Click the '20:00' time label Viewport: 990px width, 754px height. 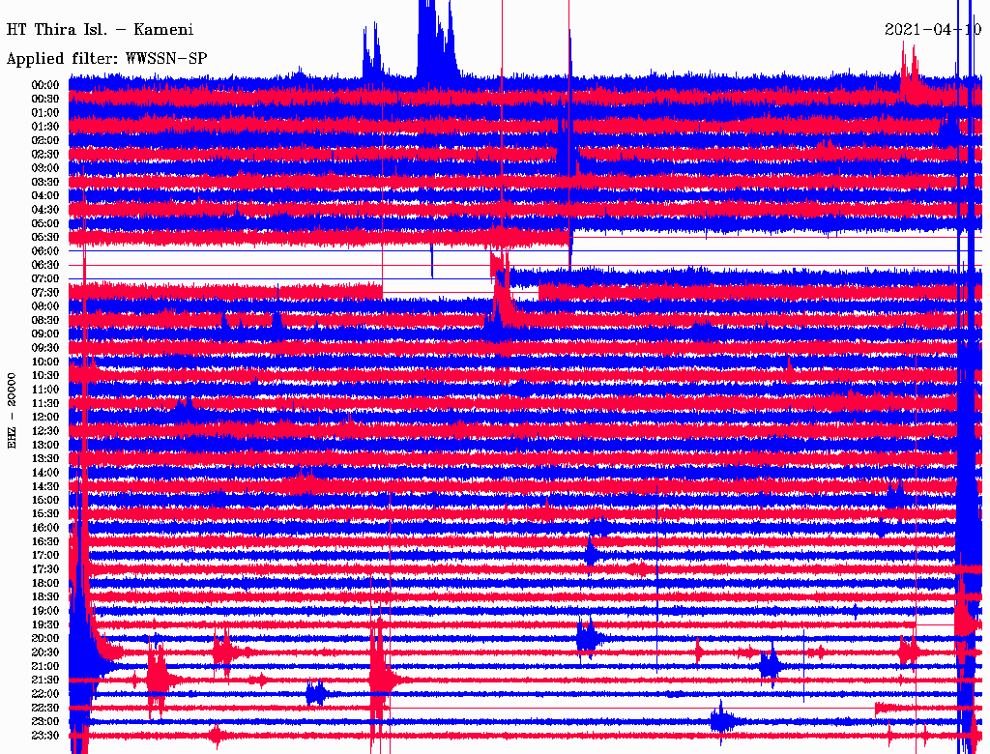(45, 638)
